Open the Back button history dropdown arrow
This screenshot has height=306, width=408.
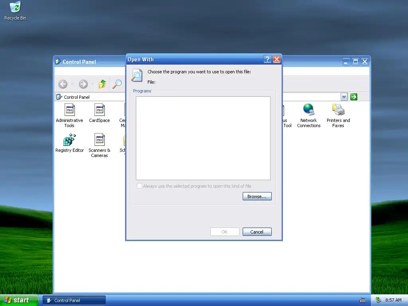pos(72,84)
